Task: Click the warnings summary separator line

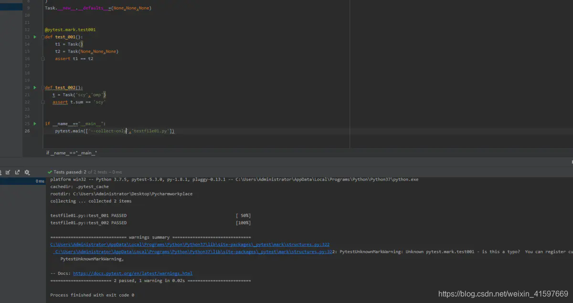Action: click(x=150, y=237)
